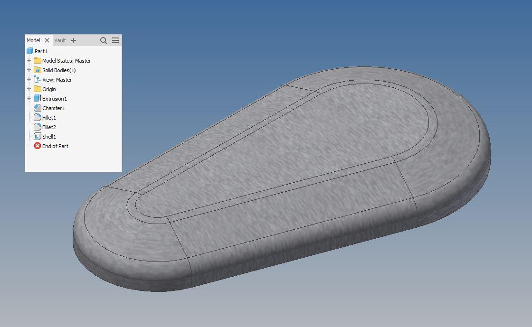
Task: Select the Fillet2 feature icon
Action: tap(38, 127)
